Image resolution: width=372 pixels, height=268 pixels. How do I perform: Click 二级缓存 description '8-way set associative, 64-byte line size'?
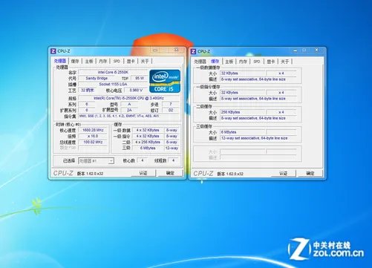[x=258, y=118]
